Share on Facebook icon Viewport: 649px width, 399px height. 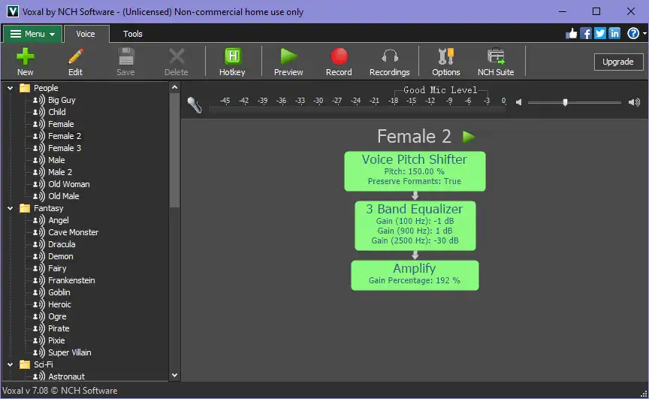(x=586, y=34)
